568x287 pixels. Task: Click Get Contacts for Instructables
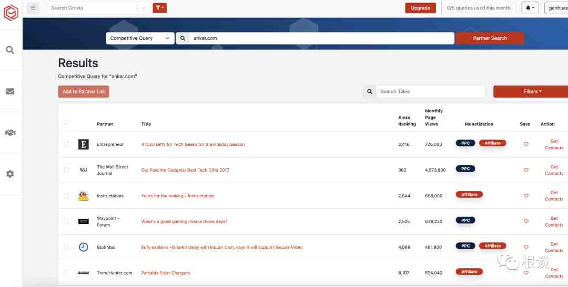point(554,196)
